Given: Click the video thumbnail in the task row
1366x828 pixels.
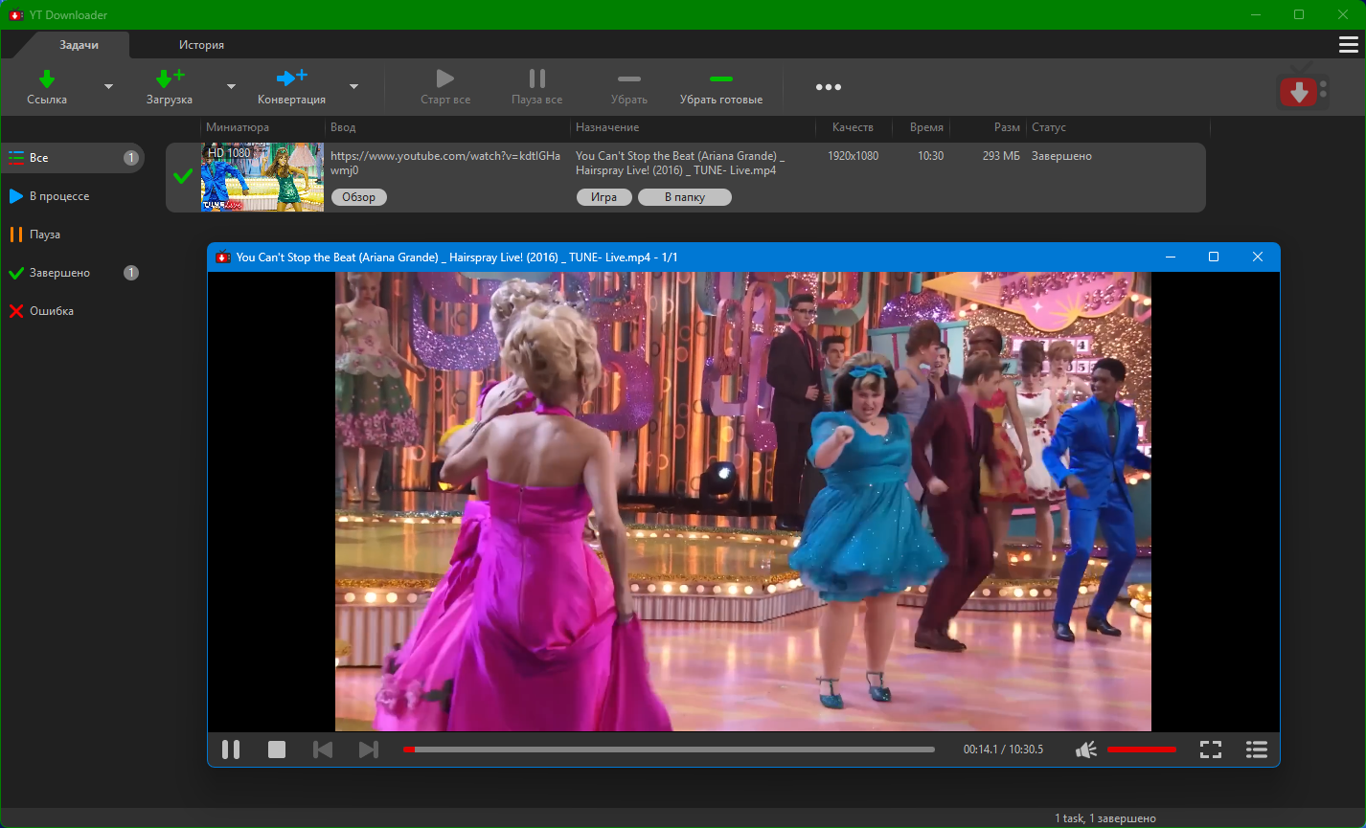Looking at the screenshot, I should pos(262,177).
